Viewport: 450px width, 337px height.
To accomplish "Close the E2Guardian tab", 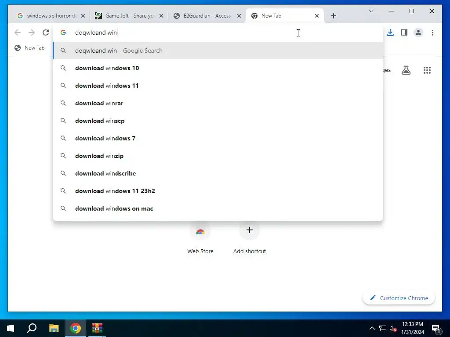I will coord(239,16).
